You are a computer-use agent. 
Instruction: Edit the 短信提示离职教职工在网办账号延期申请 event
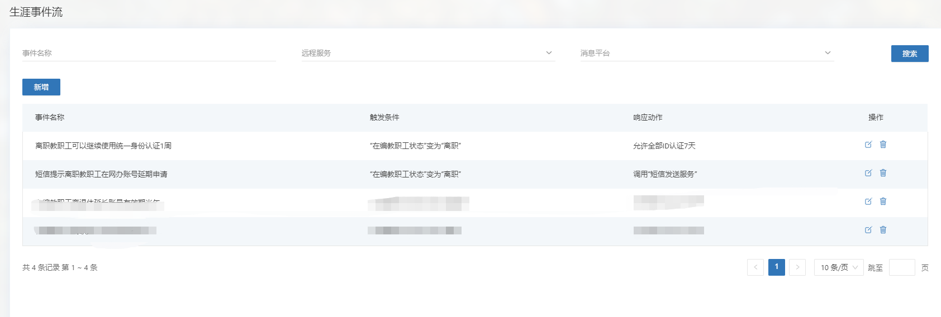tap(868, 173)
